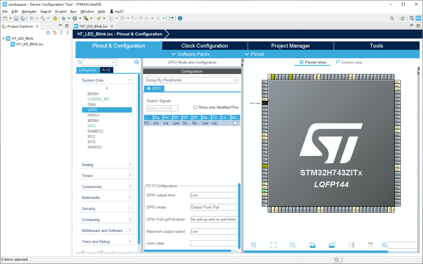This screenshot has width=423, height=264.
Task: Click the User Label input field
Action: [214, 243]
